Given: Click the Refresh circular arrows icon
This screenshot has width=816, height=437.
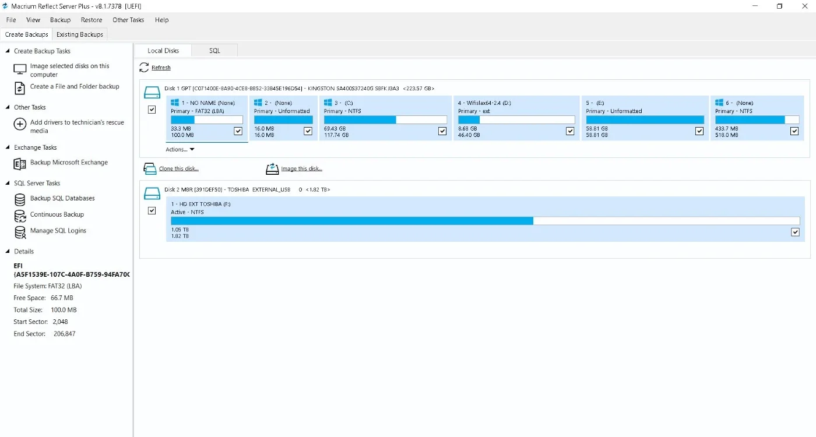Looking at the screenshot, I should pyautogui.click(x=144, y=68).
